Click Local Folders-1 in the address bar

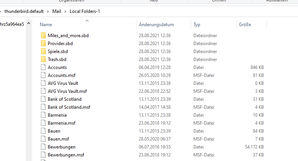point(85,11)
